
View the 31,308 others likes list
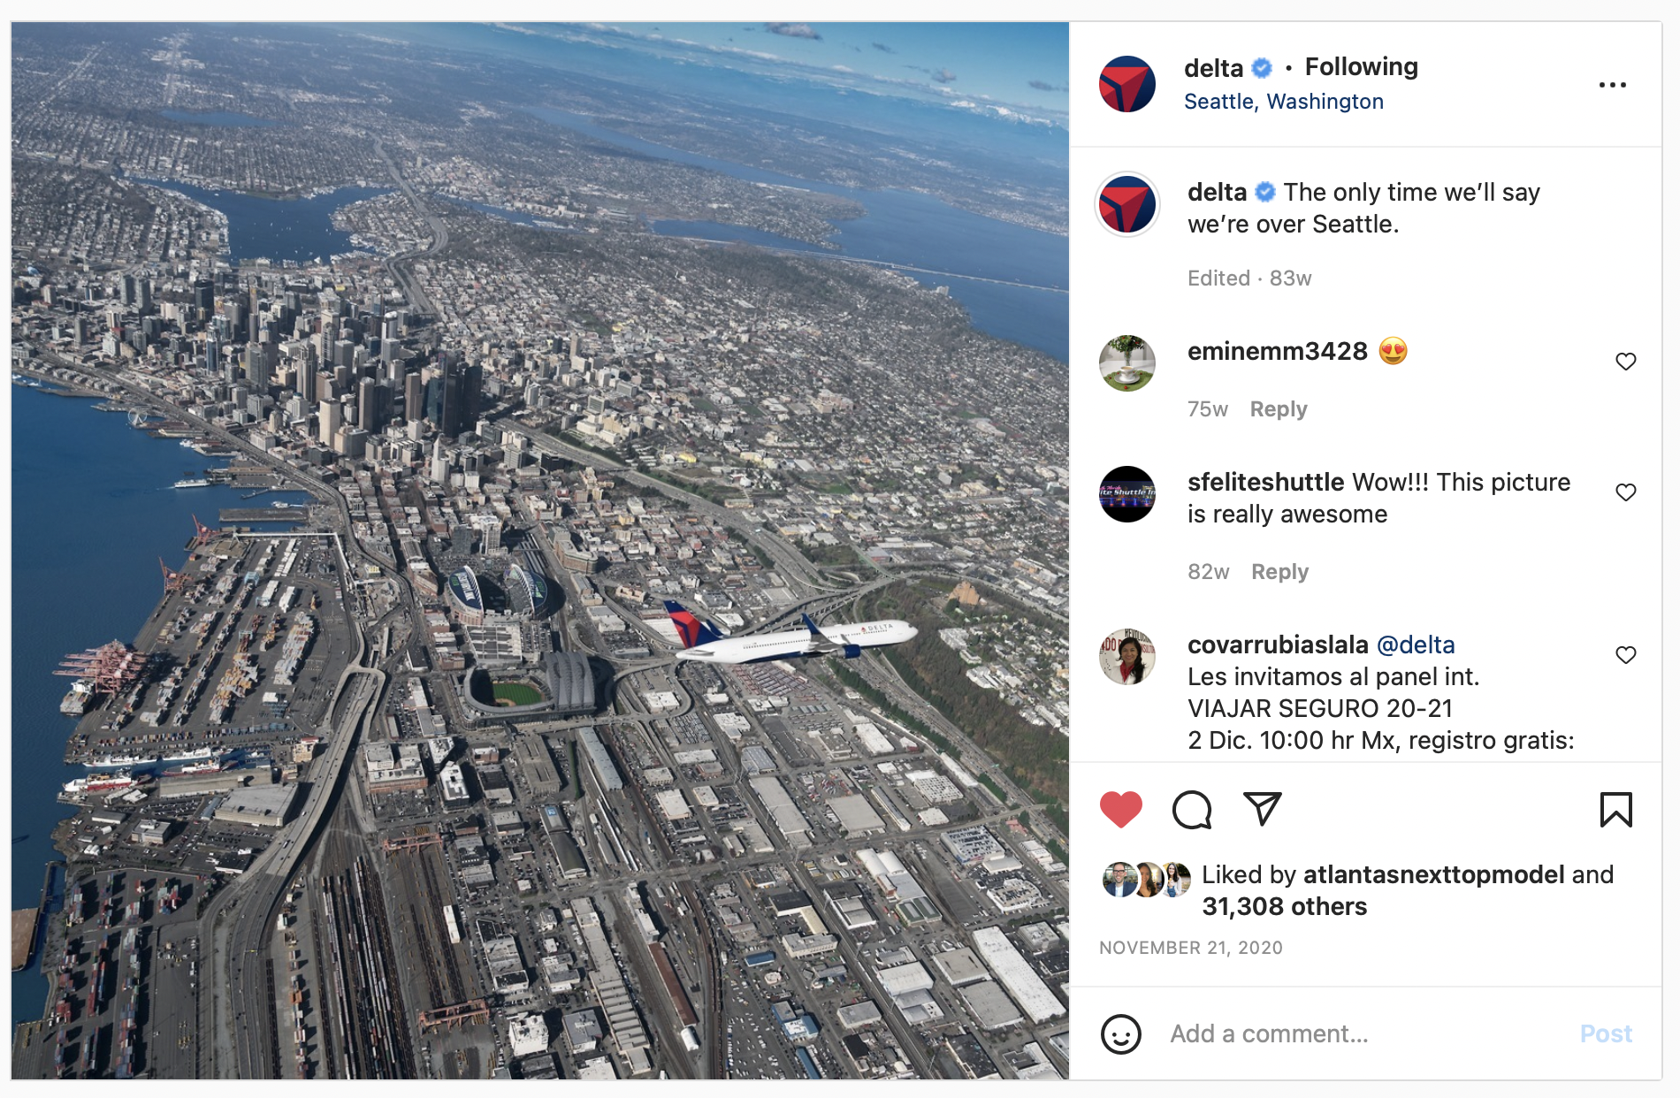(x=1284, y=907)
